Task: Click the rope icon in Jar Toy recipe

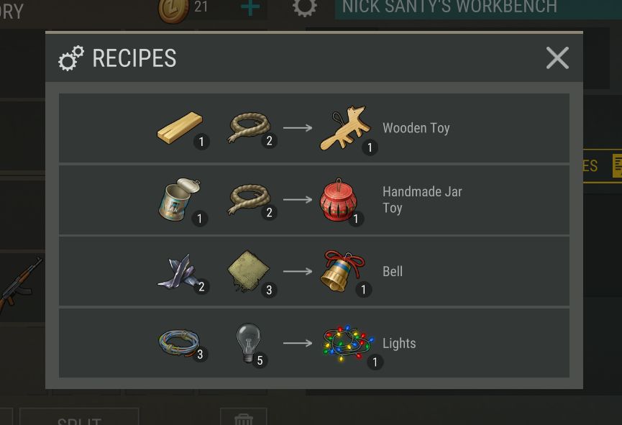Action: [x=249, y=199]
